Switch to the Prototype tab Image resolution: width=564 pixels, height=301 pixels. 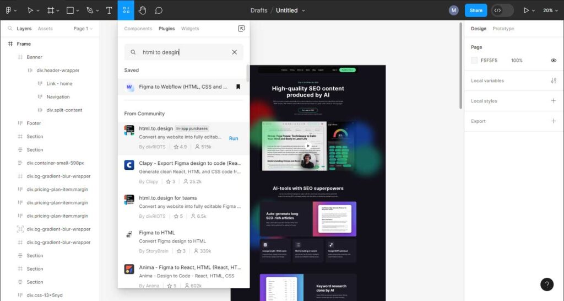tap(503, 29)
